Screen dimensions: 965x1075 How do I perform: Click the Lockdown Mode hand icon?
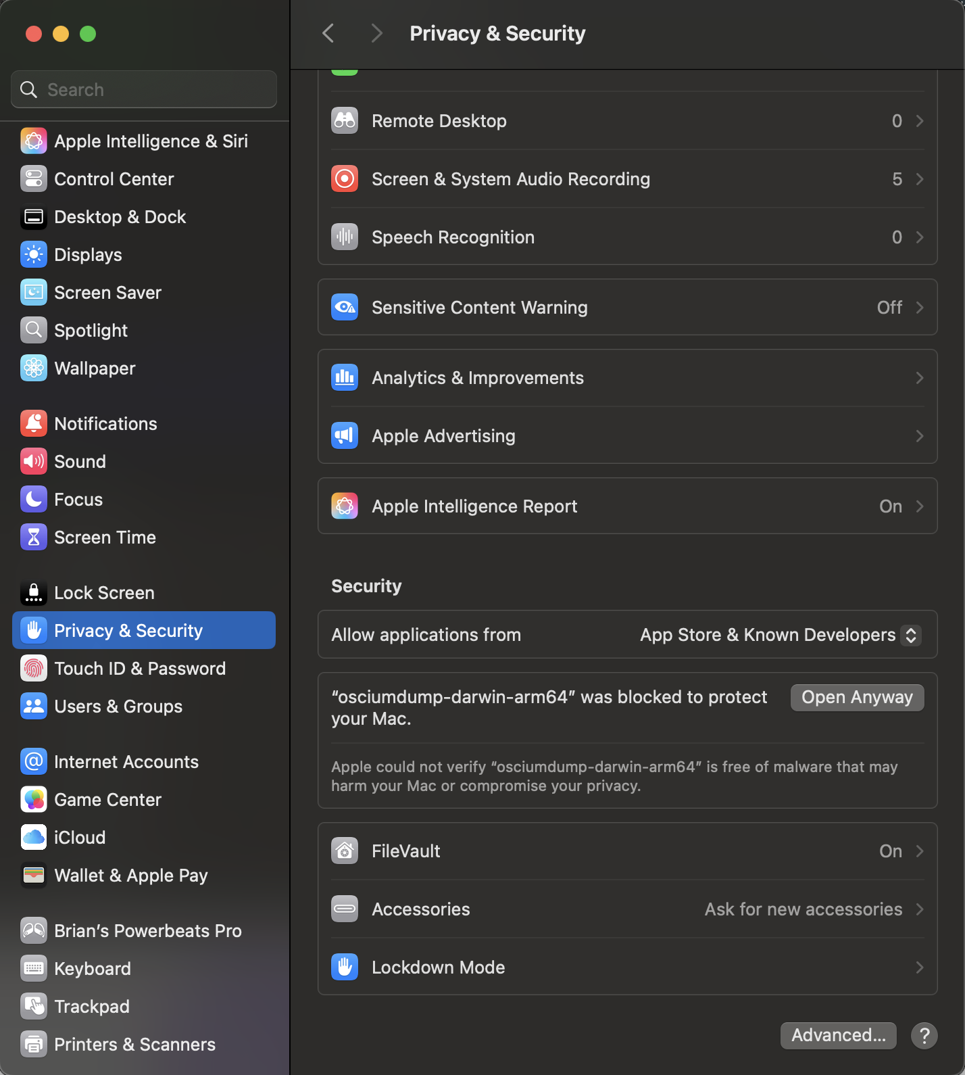[x=345, y=967]
